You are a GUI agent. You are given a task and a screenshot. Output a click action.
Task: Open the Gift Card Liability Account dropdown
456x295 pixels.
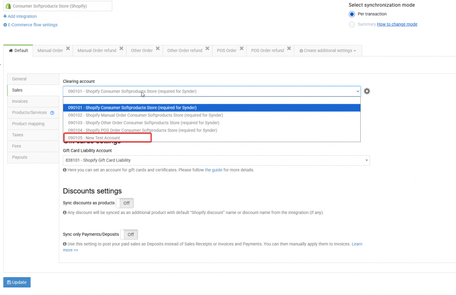tap(216, 160)
